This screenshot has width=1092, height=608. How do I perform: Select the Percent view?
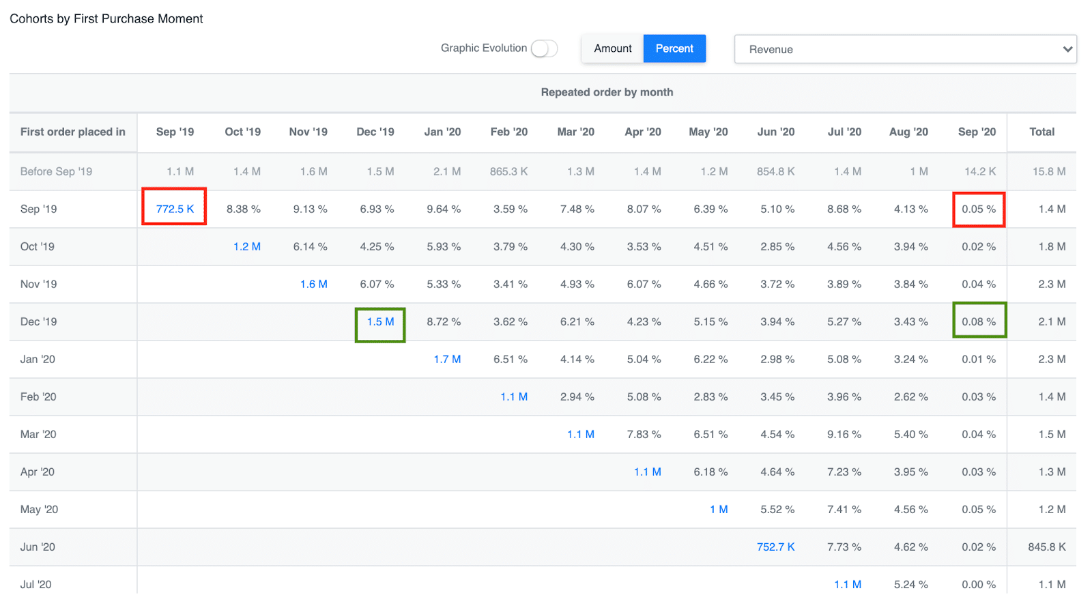(674, 48)
